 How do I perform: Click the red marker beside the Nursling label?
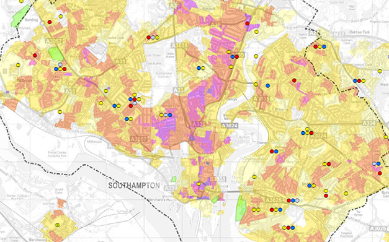50,22
